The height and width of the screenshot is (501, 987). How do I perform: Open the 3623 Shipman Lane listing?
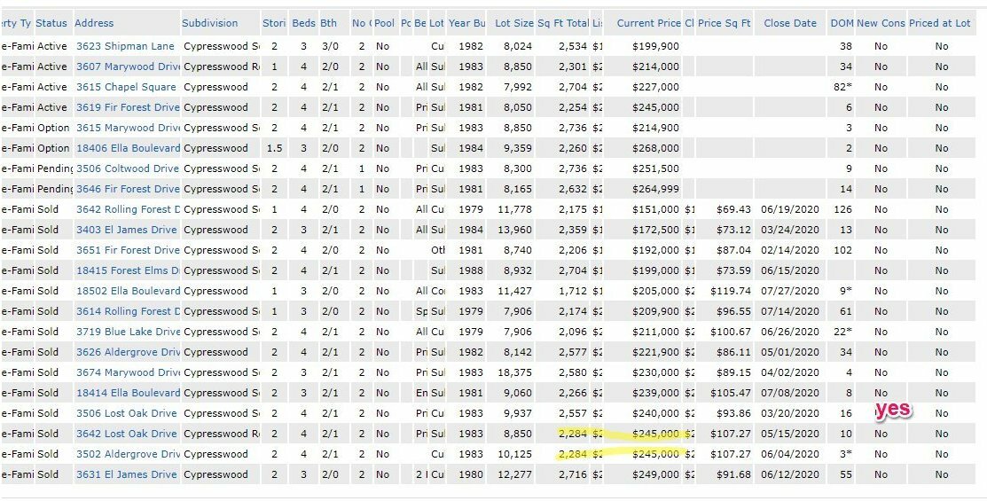124,46
